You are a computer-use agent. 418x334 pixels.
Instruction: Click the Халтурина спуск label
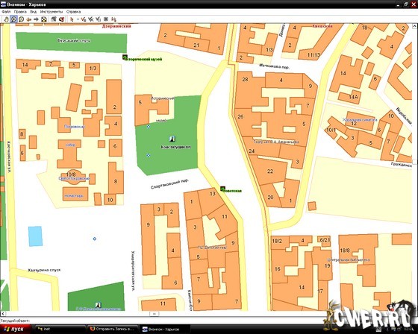44,270
